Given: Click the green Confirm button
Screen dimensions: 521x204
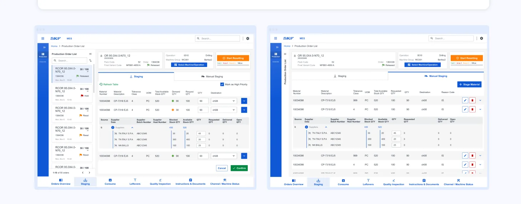Looking at the screenshot, I should [239, 168].
